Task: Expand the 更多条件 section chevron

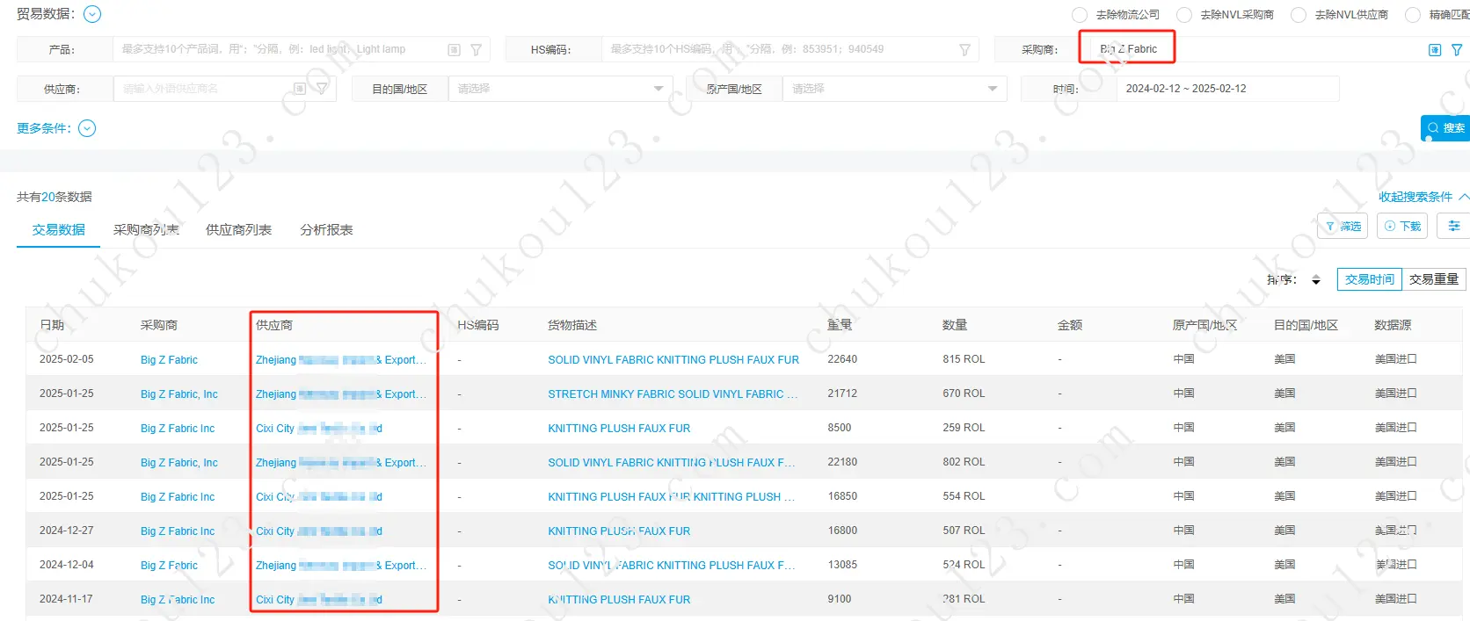Action: (x=87, y=128)
